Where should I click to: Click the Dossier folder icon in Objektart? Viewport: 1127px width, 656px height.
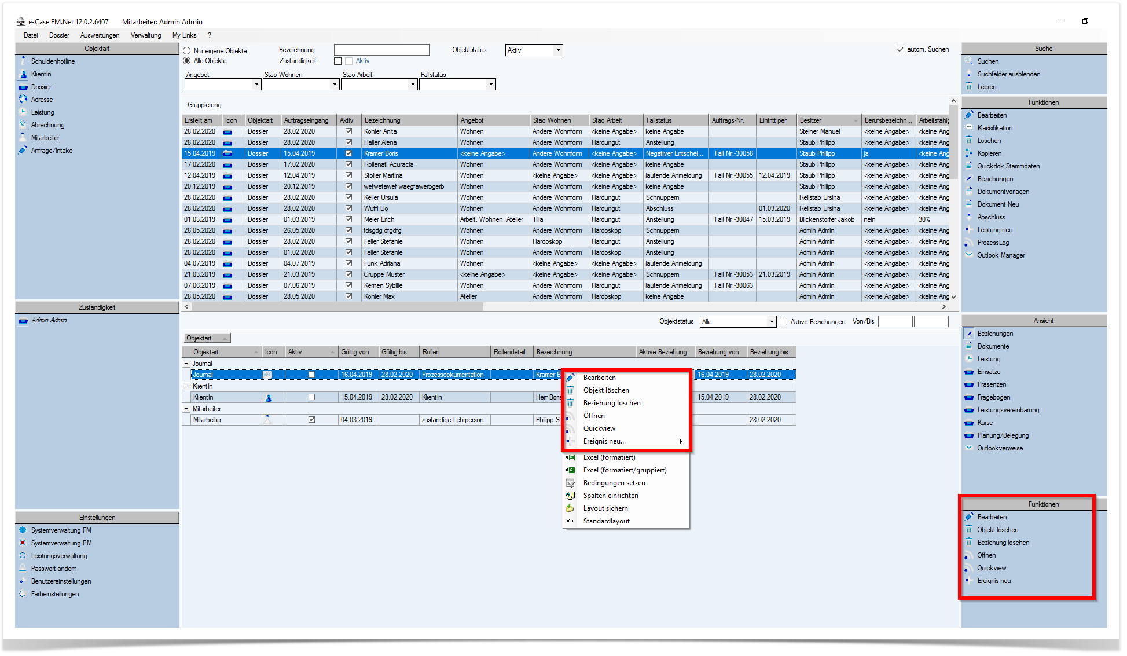click(23, 87)
